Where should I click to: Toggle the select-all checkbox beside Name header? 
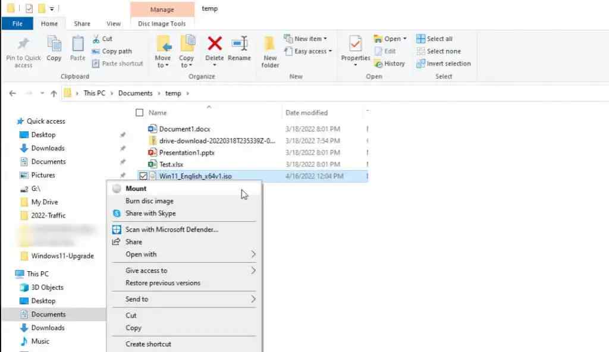click(139, 112)
